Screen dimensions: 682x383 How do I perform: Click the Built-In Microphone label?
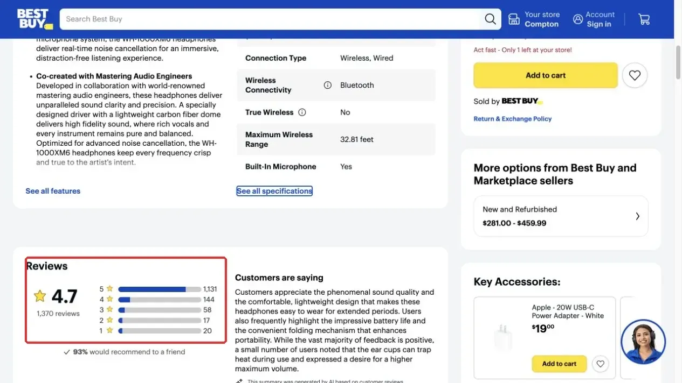point(281,167)
